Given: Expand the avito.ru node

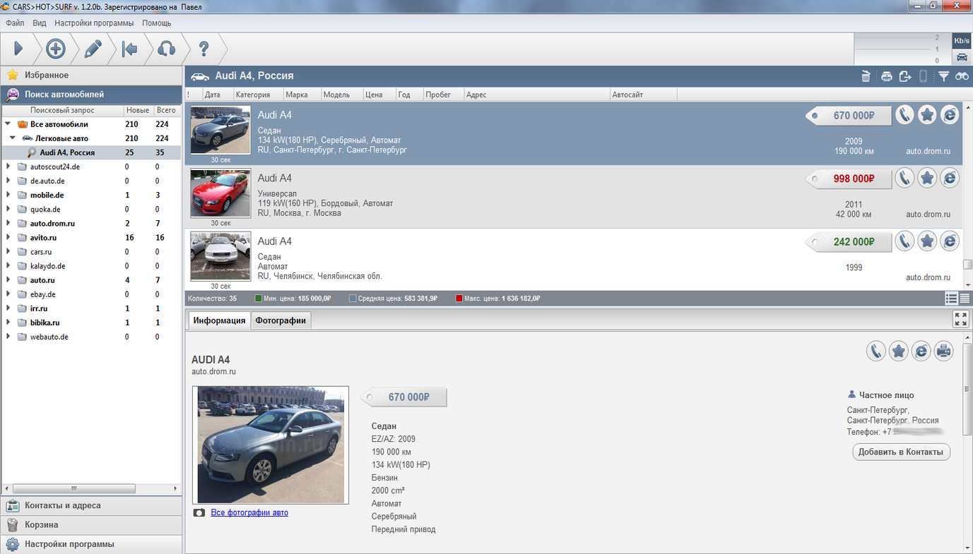Looking at the screenshot, I should tap(8, 237).
